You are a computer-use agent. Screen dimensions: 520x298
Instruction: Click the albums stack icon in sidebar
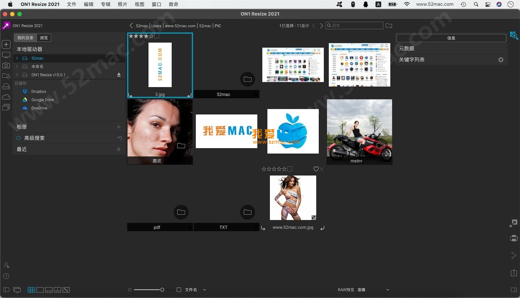click(x=6, y=107)
